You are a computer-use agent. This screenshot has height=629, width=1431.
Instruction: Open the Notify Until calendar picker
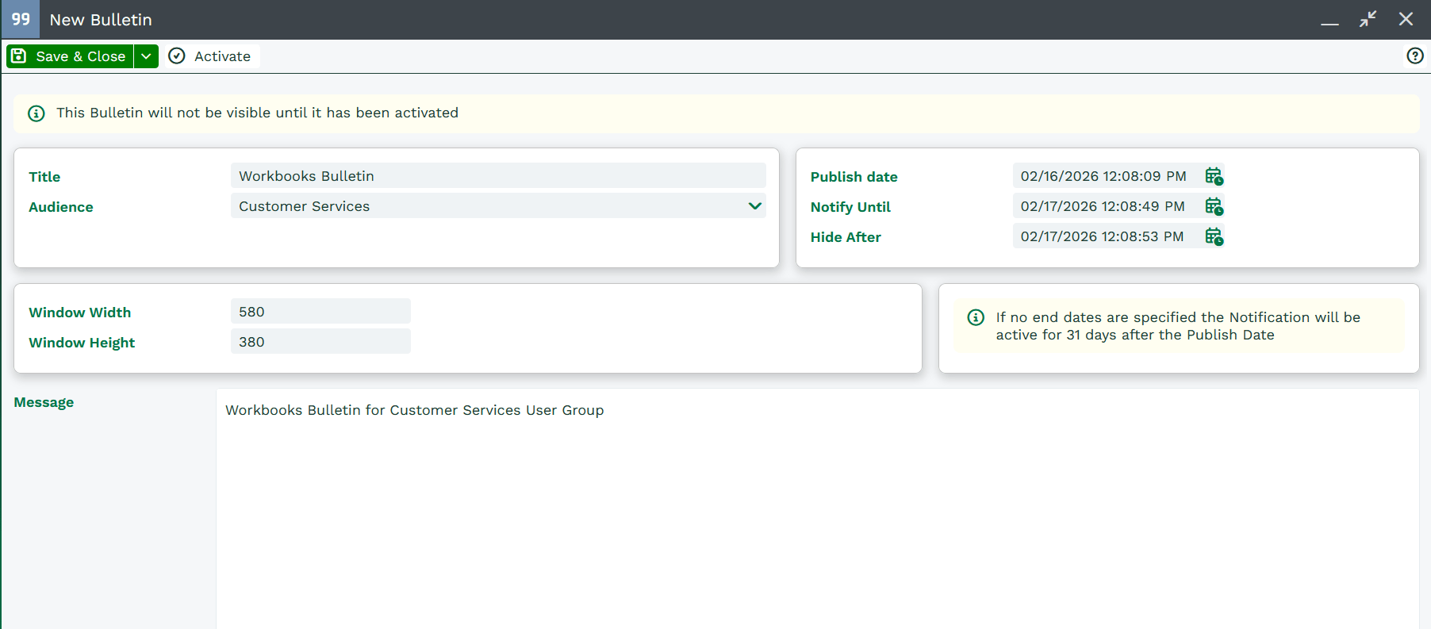pos(1213,206)
